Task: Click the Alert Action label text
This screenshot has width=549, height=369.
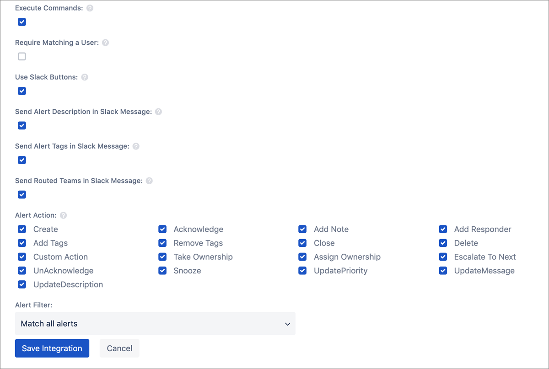Action: coord(36,215)
